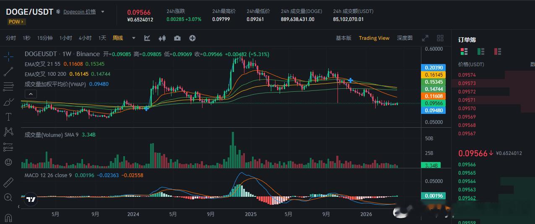Open the Fibonacci retracement tools
The width and height of the screenshot is (535, 224).
[x=8, y=87]
